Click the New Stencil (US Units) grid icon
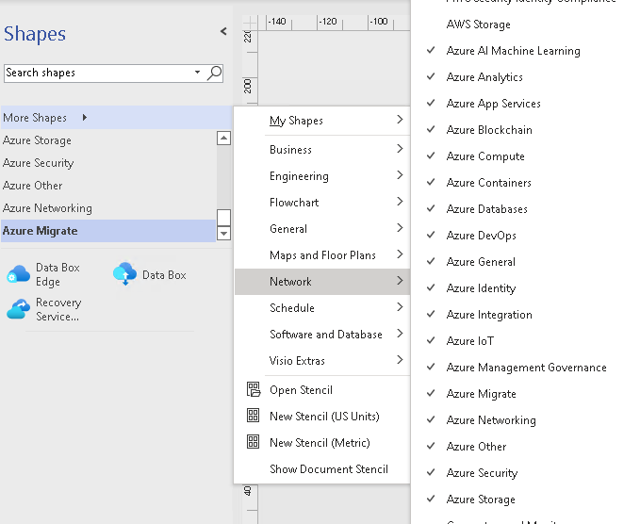 253,416
